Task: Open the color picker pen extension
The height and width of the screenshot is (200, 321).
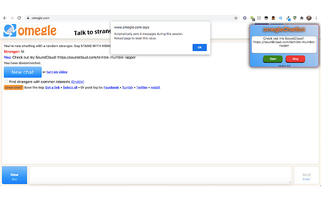Action: pyautogui.click(x=288, y=18)
